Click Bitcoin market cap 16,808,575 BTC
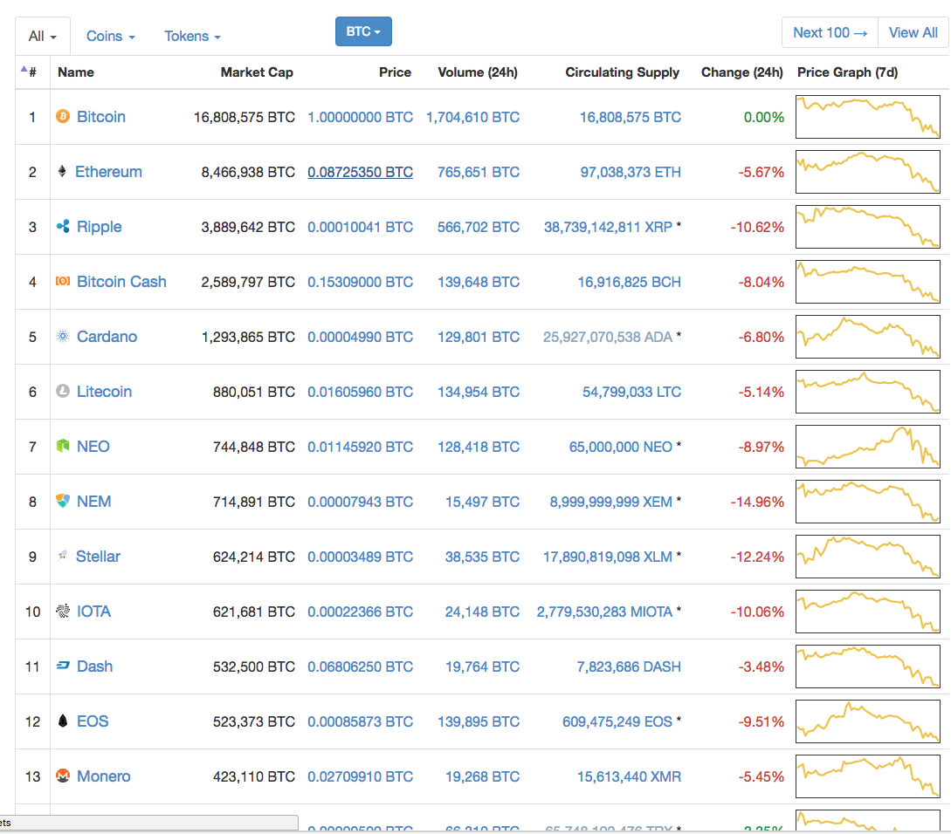The height and width of the screenshot is (834, 951). pos(245,117)
